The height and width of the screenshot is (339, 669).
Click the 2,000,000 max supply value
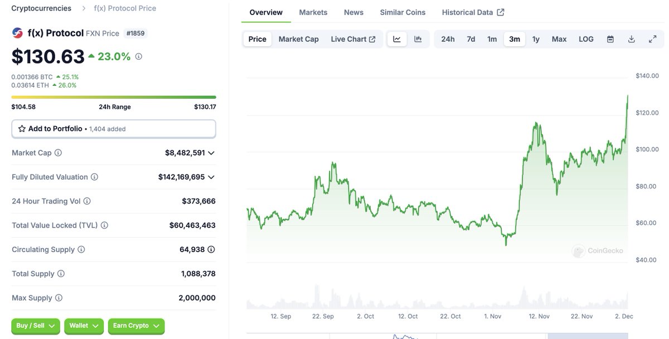(197, 298)
